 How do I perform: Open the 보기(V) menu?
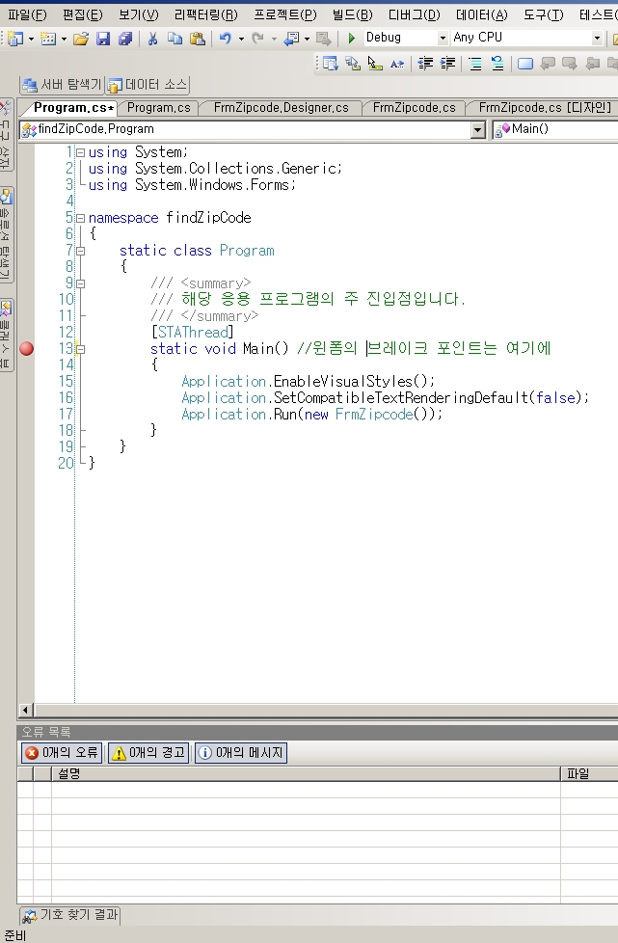click(x=138, y=15)
